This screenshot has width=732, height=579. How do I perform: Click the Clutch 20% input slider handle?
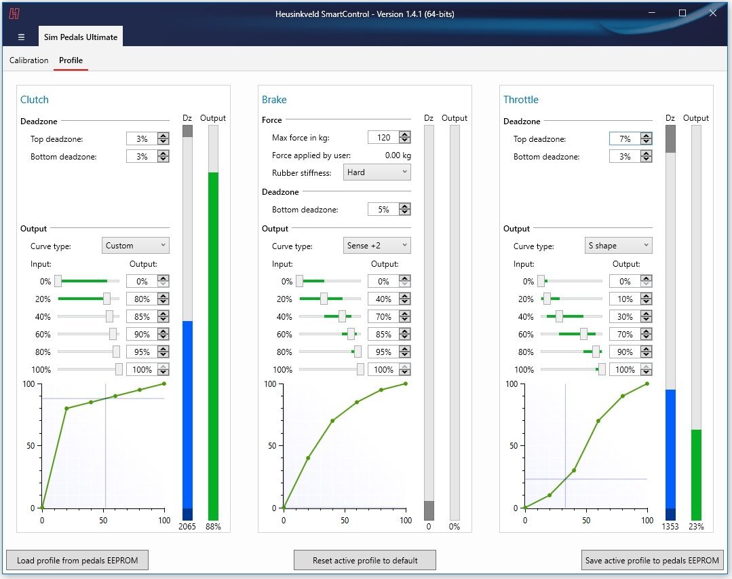click(107, 299)
